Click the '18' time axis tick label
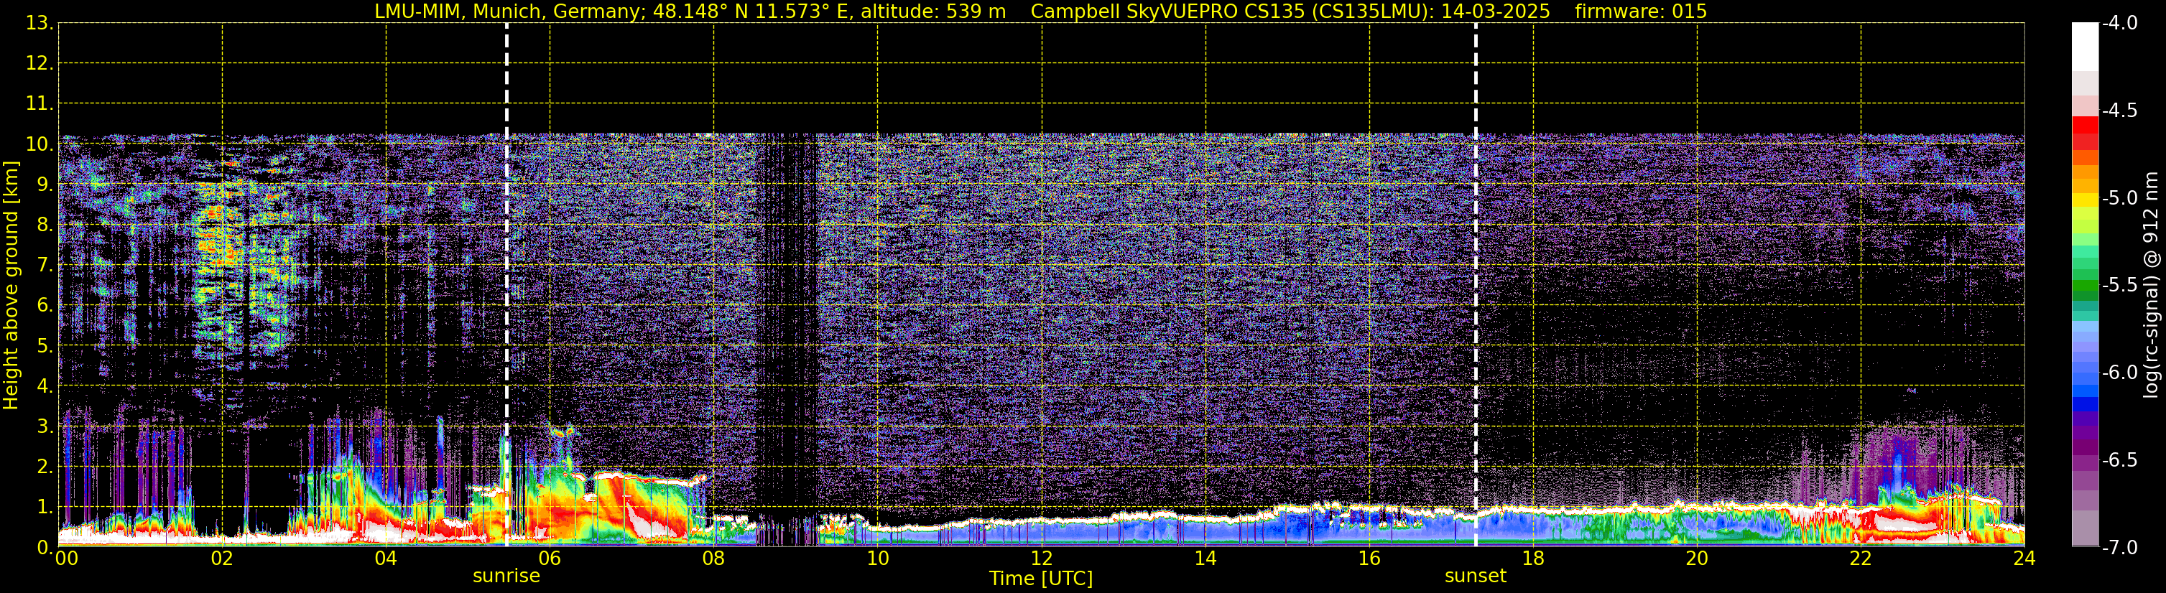 pyautogui.click(x=1534, y=559)
